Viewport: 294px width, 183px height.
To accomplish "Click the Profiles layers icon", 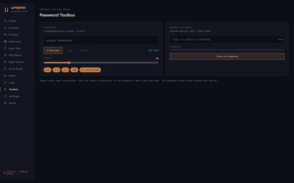I will (5, 34).
